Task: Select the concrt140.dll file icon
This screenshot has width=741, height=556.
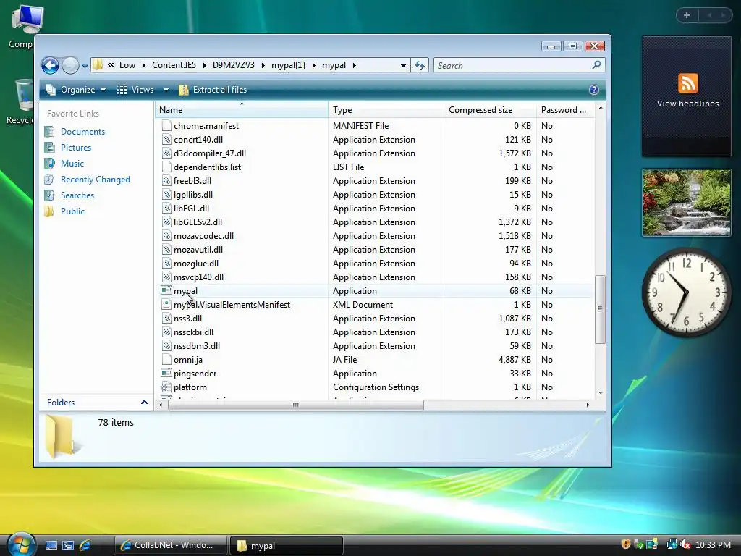Action: (166, 140)
